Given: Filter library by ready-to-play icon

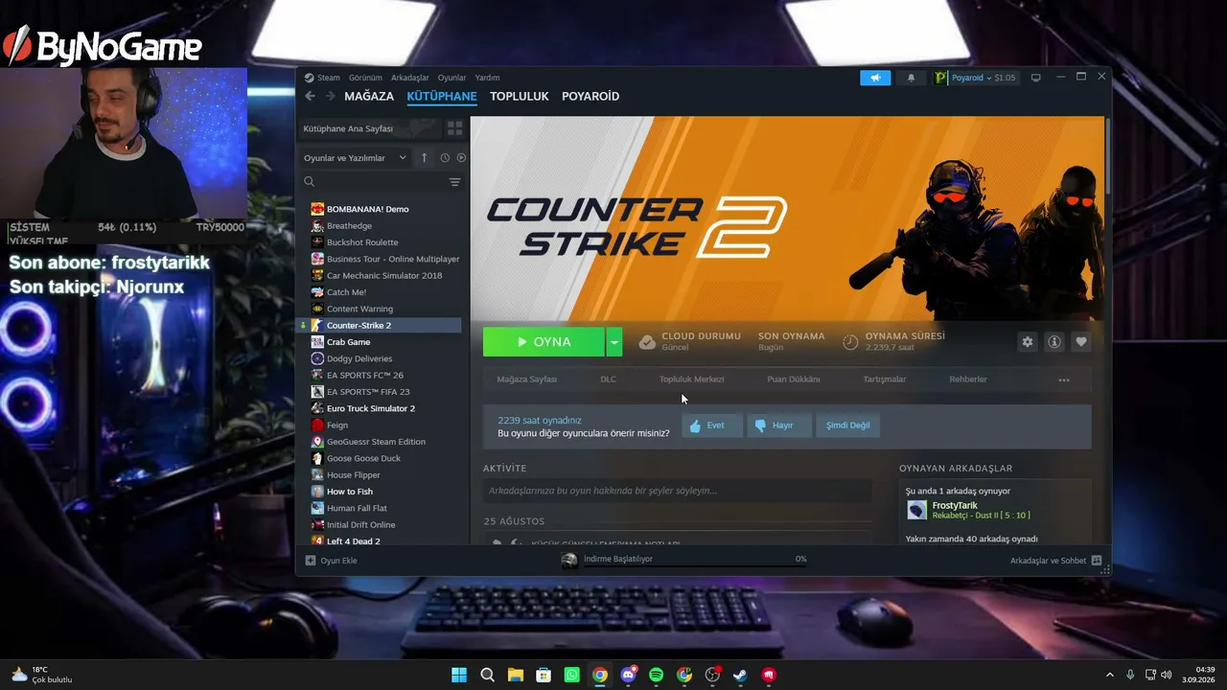Looking at the screenshot, I should click(461, 157).
